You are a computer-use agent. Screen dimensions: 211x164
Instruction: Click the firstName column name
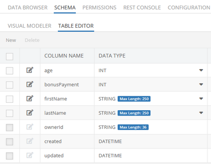tap(56, 99)
